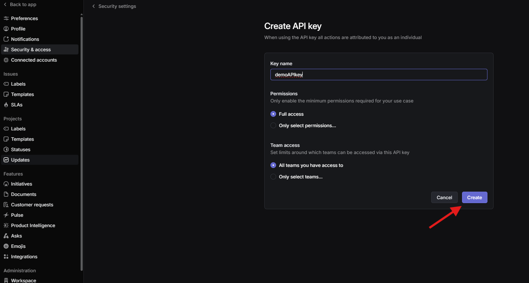
Task: Open the Profile icon in sidebar
Action: (6, 29)
